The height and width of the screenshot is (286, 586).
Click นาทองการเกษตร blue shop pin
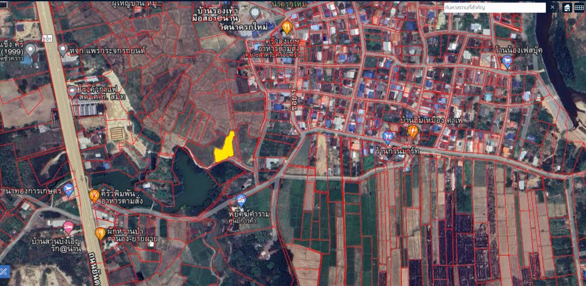coord(69,190)
